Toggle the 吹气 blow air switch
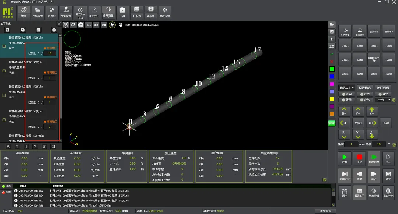398x214 pixels. point(365,100)
